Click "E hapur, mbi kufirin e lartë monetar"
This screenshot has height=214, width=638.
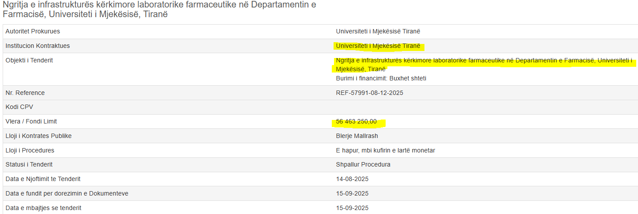[385, 150]
